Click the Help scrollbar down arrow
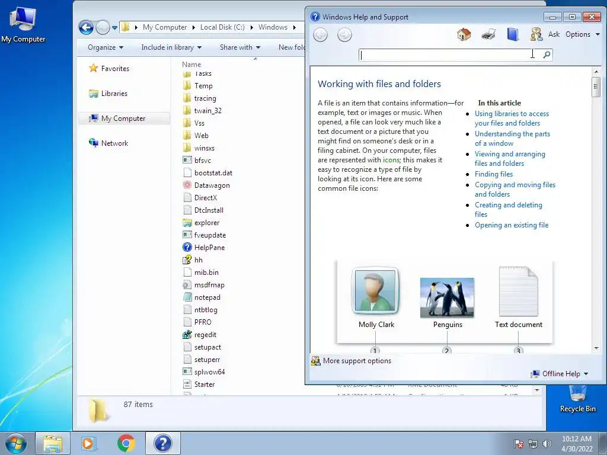The width and height of the screenshot is (607, 455). coord(596,348)
